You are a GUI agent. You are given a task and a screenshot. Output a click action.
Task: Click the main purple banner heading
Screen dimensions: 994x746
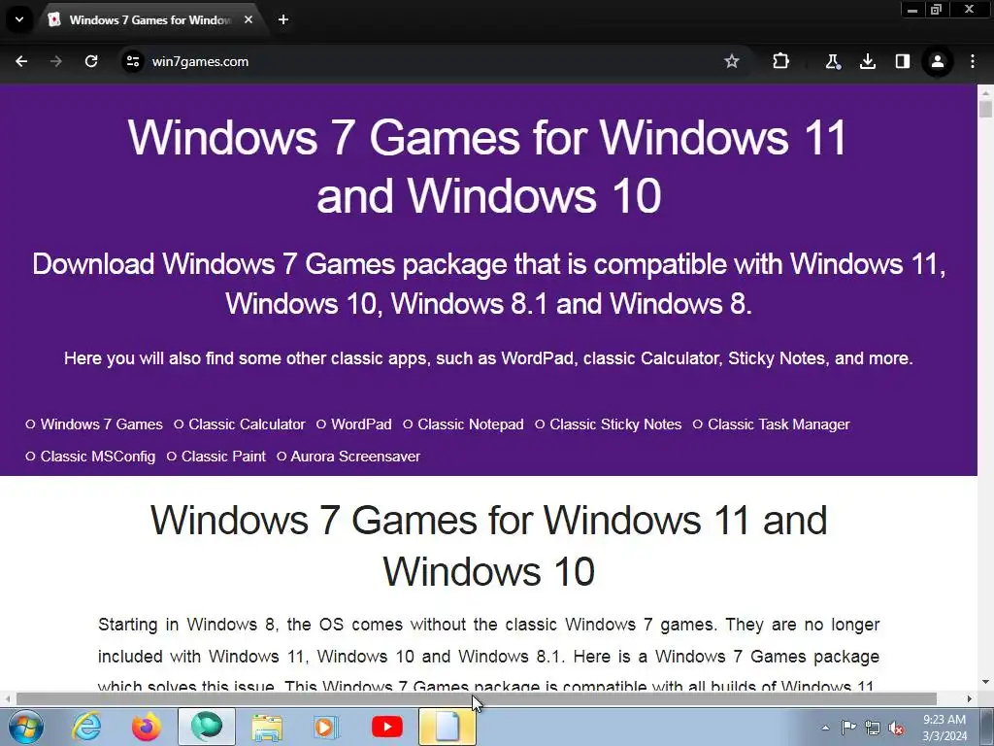(x=487, y=166)
